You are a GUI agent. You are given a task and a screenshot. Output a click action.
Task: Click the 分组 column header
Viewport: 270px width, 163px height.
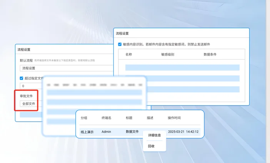tap(84, 118)
